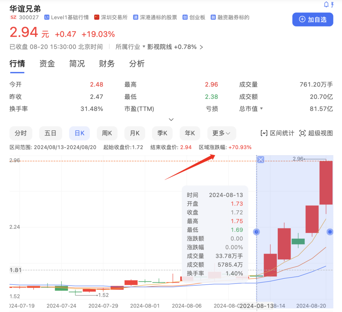
Task: Select the 月K chart period
Action: tap(135, 133)
